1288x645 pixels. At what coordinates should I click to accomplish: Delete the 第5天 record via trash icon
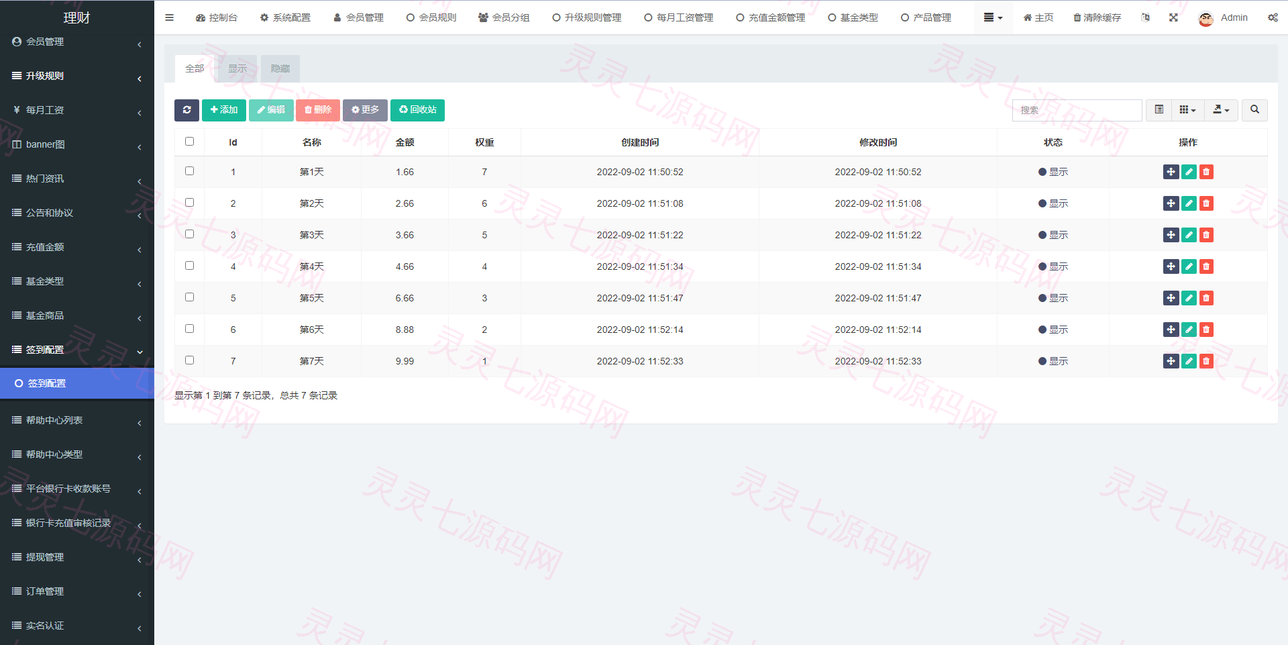[1206, 298]
